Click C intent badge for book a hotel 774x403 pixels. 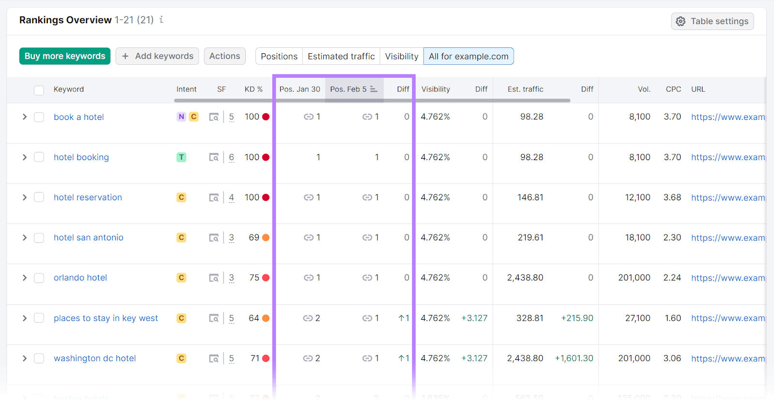tap(193, 117)
